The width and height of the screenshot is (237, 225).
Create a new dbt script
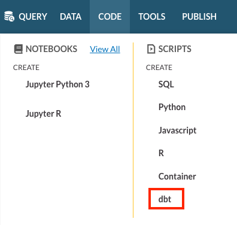165,199
